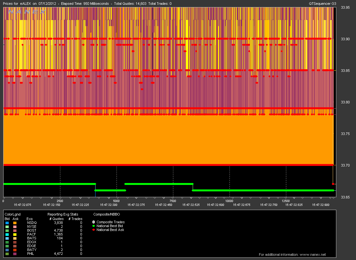Click the '1,365' PACF quotes value

[x=58, y=234]
